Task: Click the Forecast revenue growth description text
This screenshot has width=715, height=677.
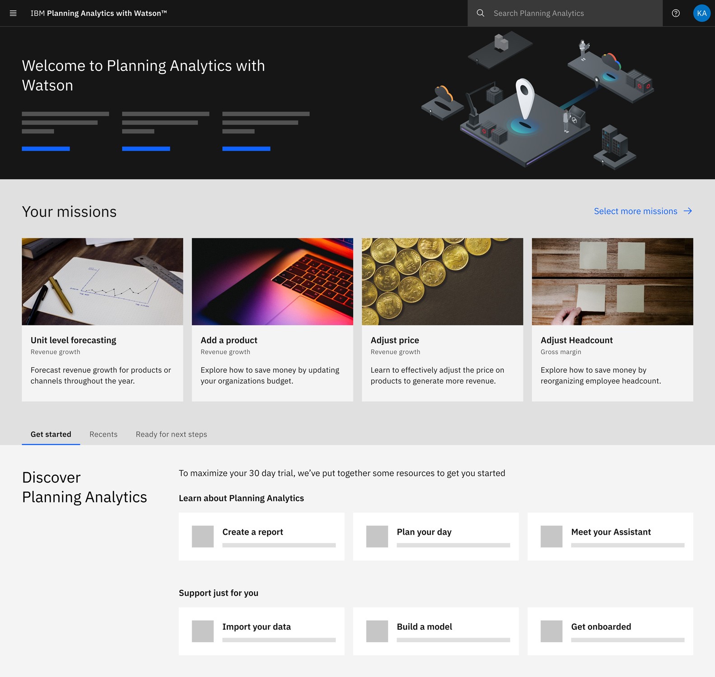Action: click(x=101, y=376)
